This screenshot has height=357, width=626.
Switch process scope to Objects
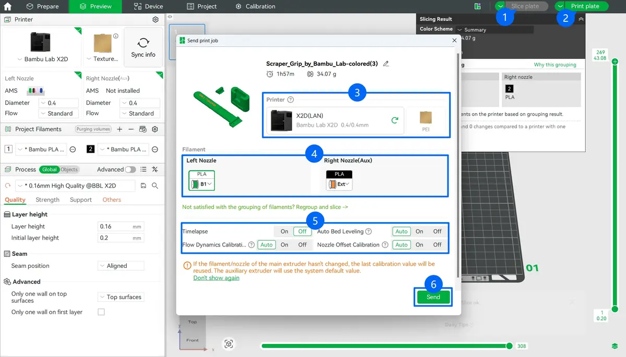pyautogui.click(x=69, y=169)
